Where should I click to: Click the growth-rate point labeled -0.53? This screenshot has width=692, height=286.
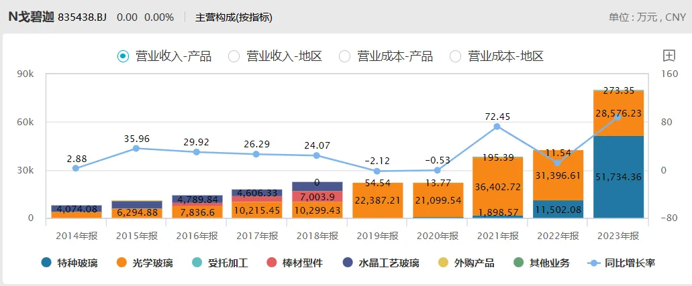click(437, 170)
